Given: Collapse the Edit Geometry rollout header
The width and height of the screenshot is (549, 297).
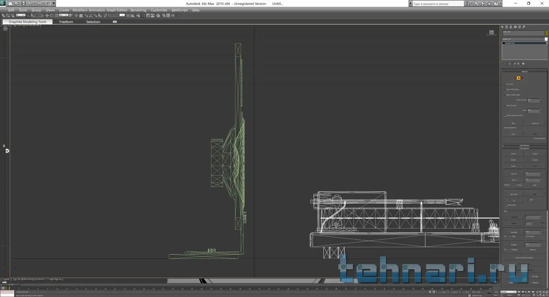Looking at the screenshot, I should [x=525, y=148].
